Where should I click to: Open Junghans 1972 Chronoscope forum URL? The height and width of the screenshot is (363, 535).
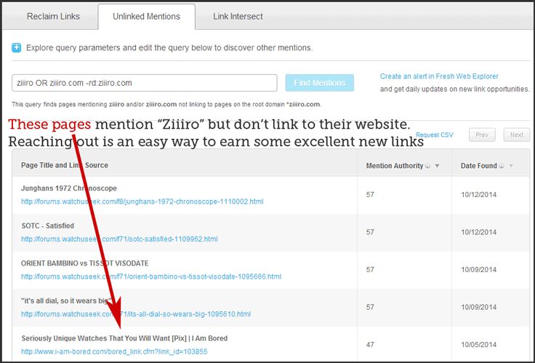click(x=142, y=201)
